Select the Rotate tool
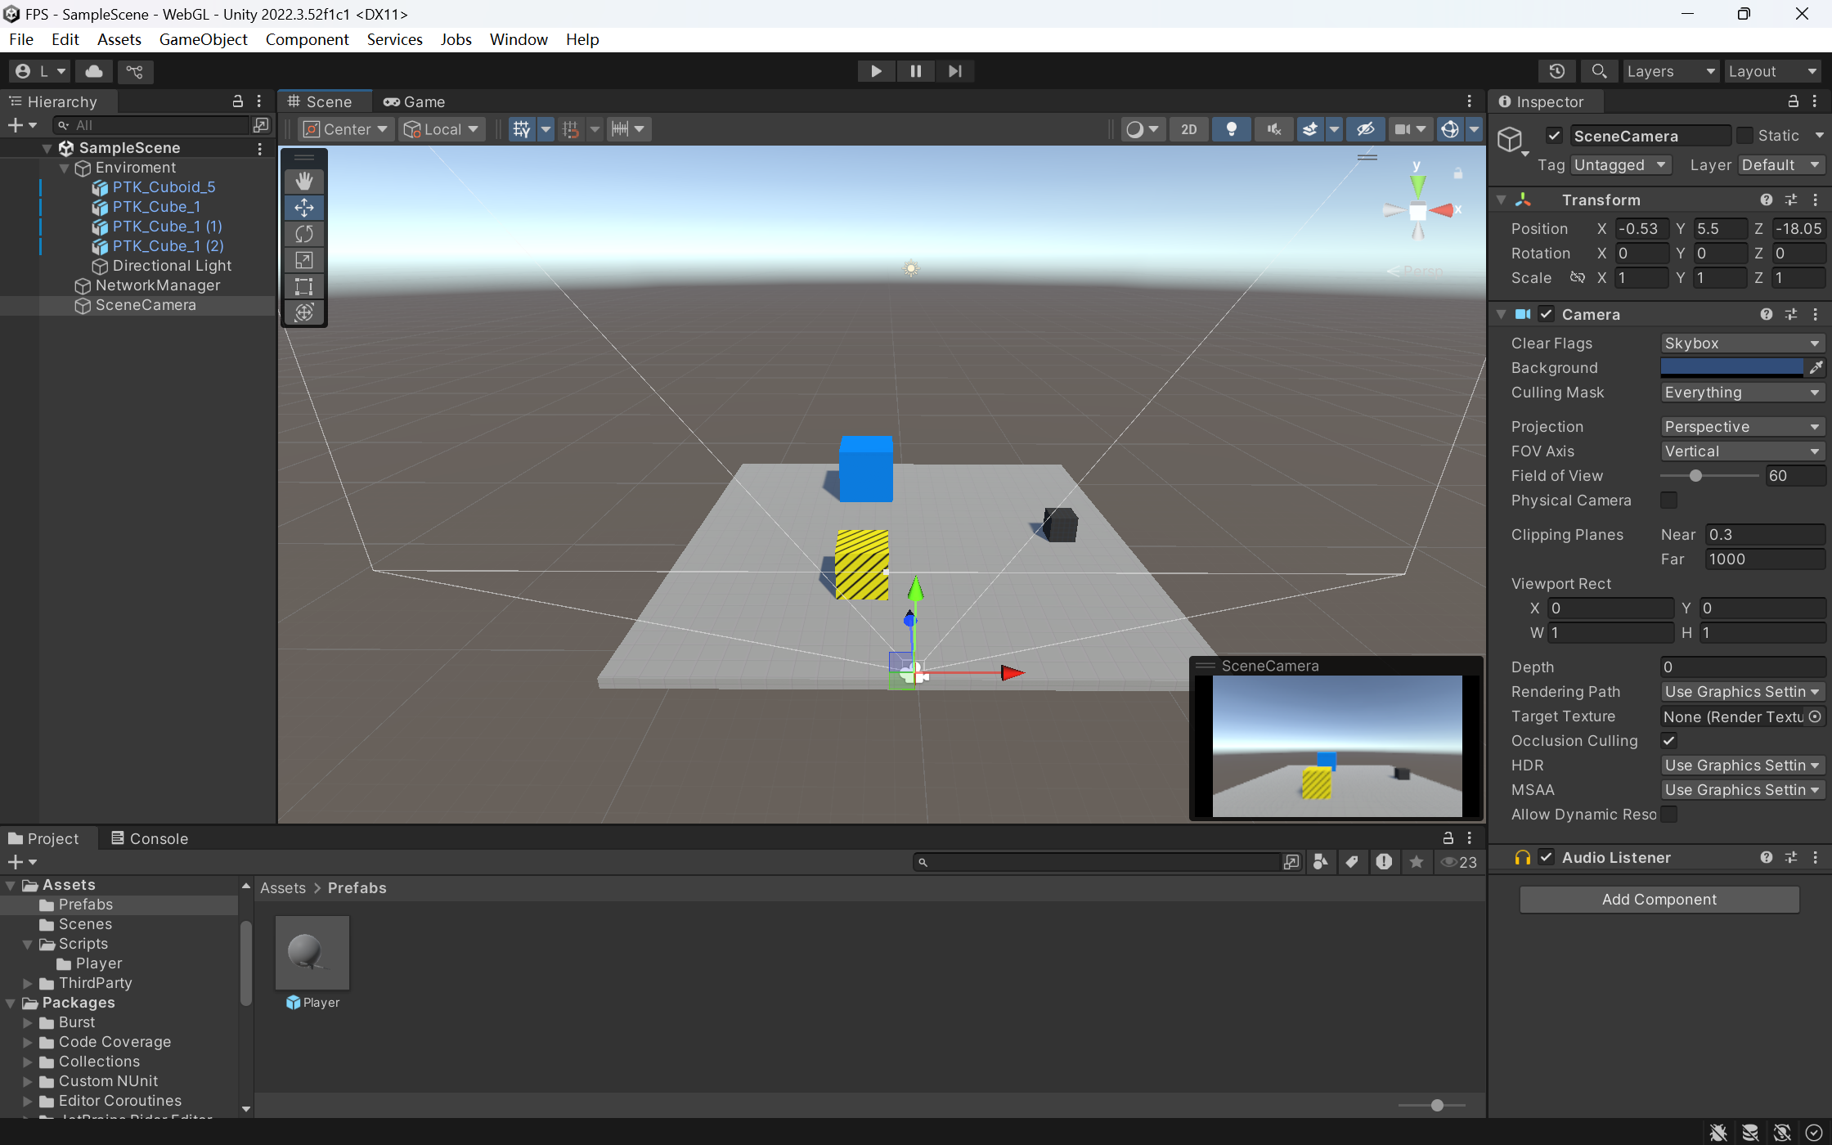The image size is (1832, 1145). [304, 234]
